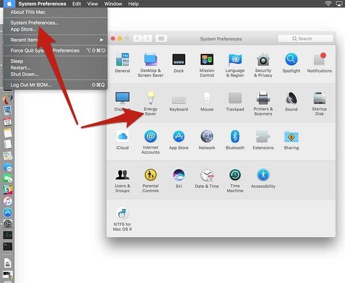The width and height of the screenshot is (345, 283).
Task: Open the Printers & Scanners pane
Action: pyautogui.click(x=263, y=103)
